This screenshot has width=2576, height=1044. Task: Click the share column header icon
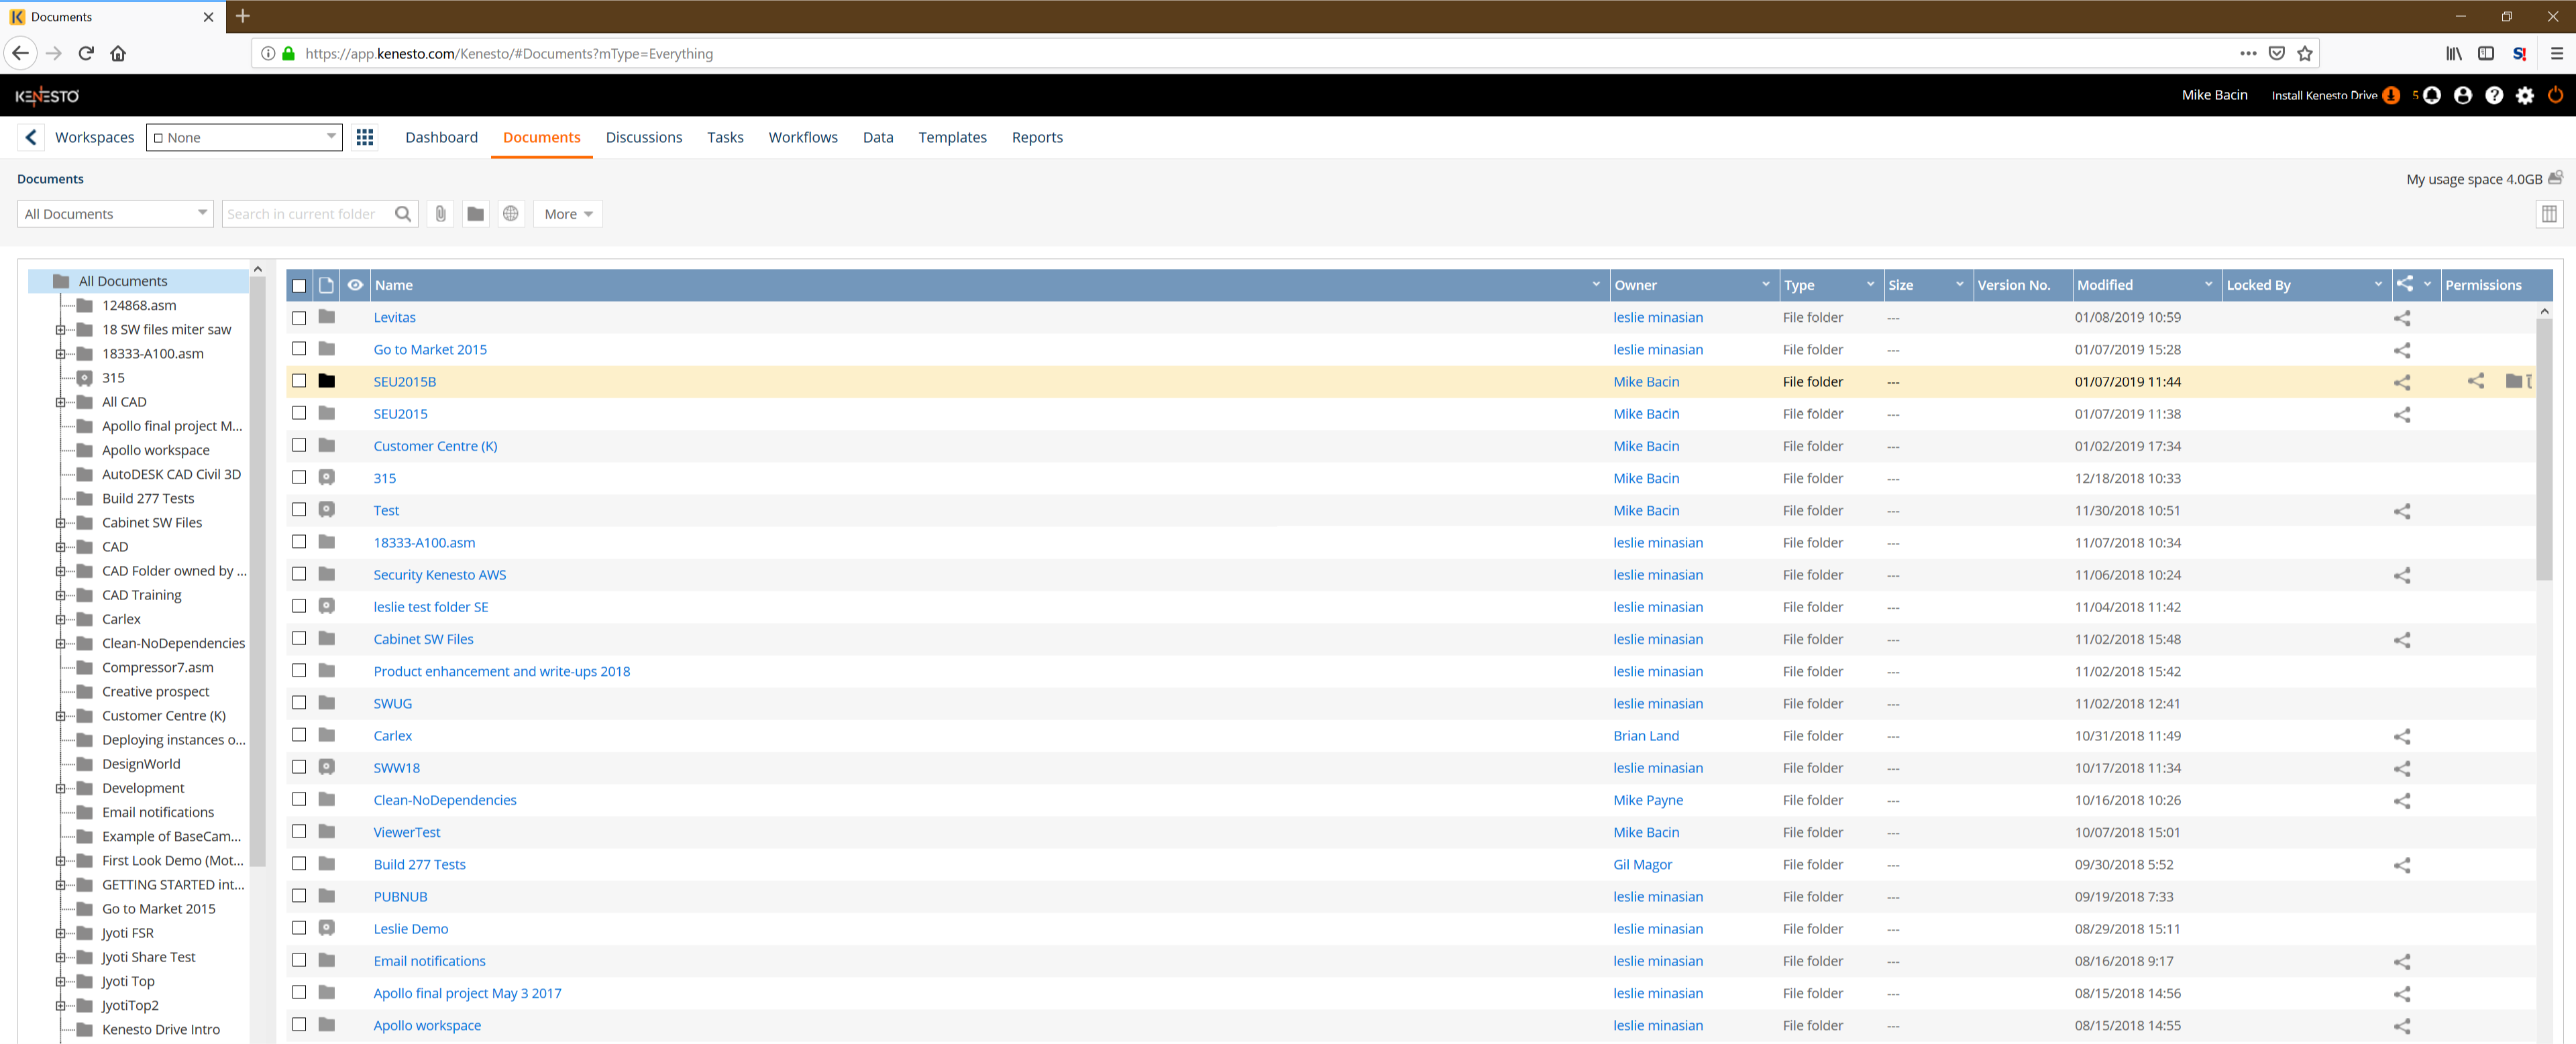(x=2405, y=284)
